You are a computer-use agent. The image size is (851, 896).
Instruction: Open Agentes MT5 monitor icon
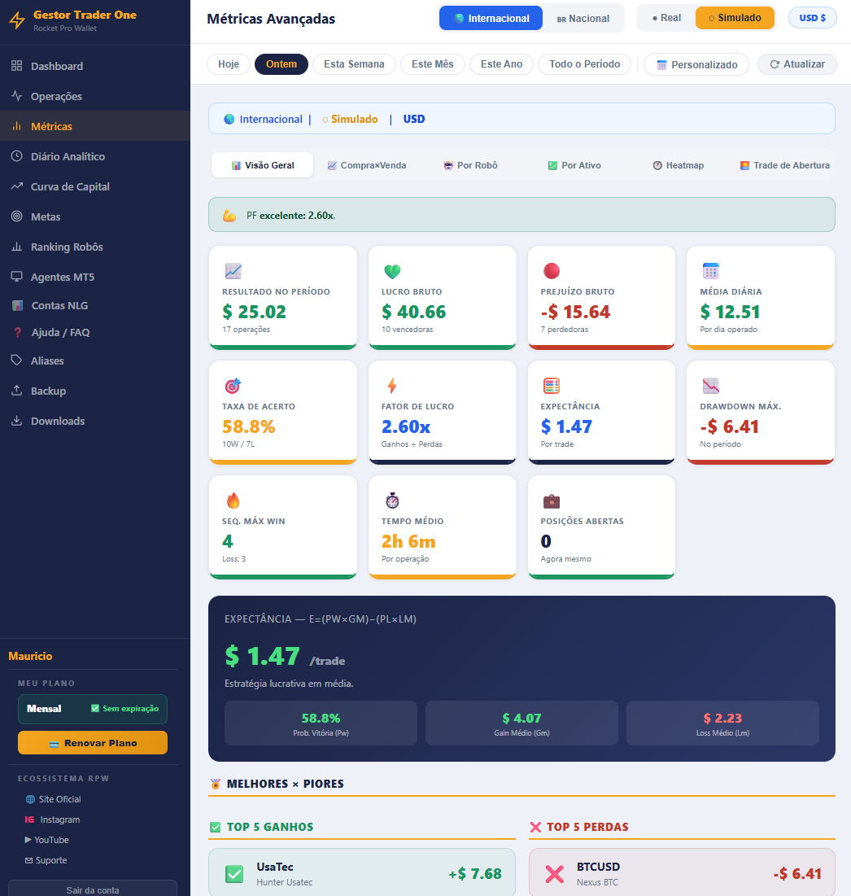click(16, 277)
